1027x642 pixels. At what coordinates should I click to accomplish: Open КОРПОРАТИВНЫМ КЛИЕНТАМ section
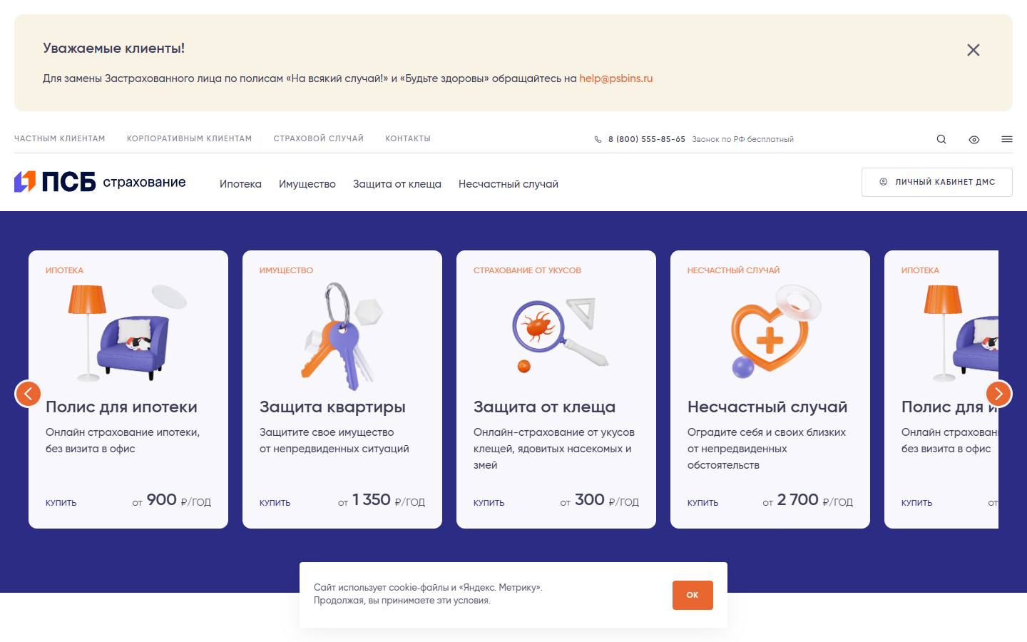(189, 138)
